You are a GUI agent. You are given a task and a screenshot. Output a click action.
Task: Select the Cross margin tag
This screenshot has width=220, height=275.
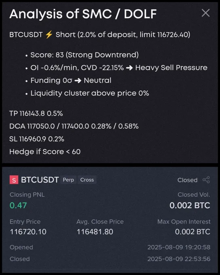[87, 180]
